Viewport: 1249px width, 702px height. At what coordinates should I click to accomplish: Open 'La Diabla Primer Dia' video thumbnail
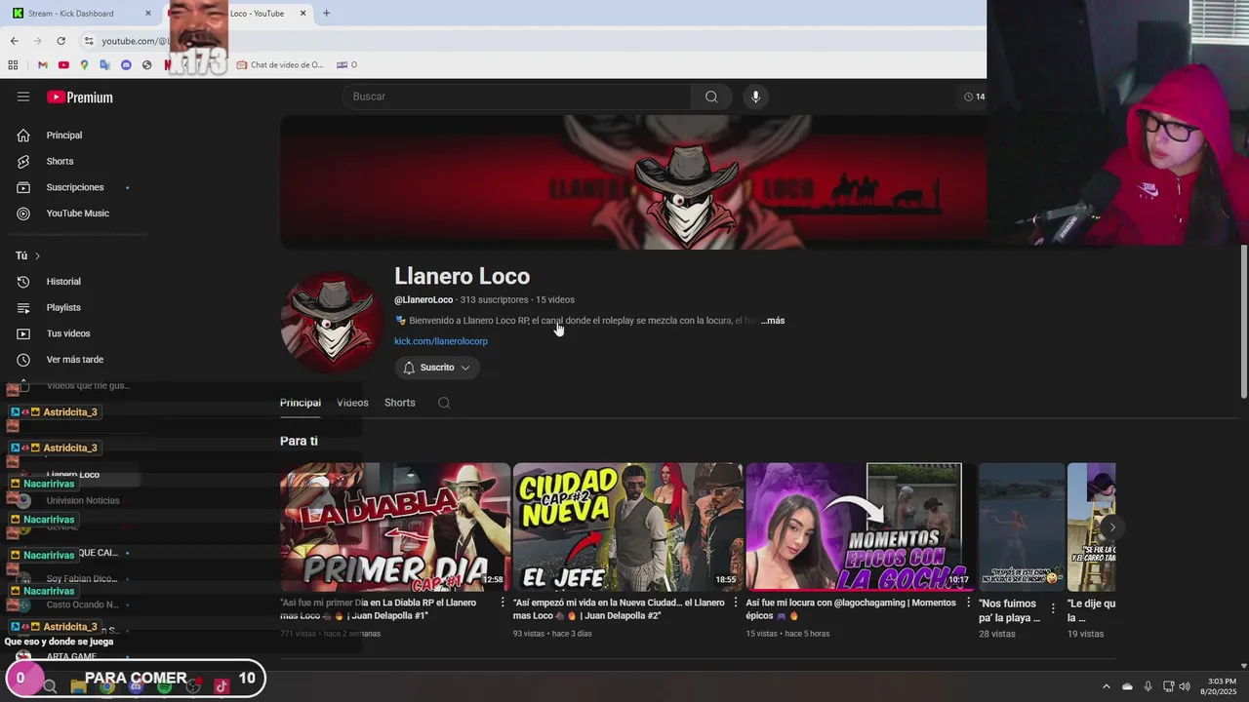(x=395, y=526)
